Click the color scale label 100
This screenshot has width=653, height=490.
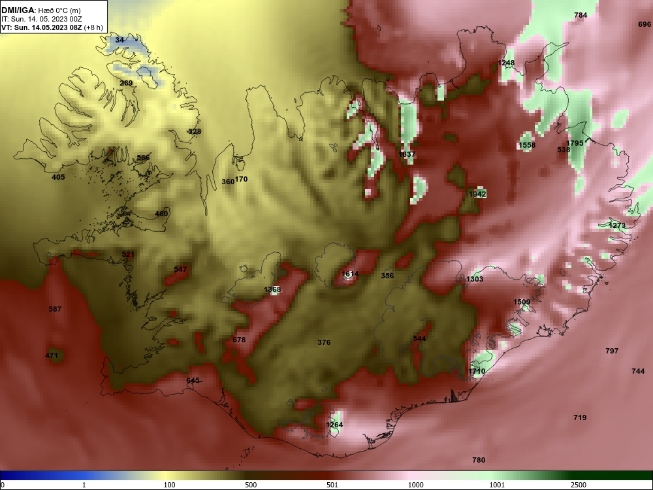[x=170, y=485]
